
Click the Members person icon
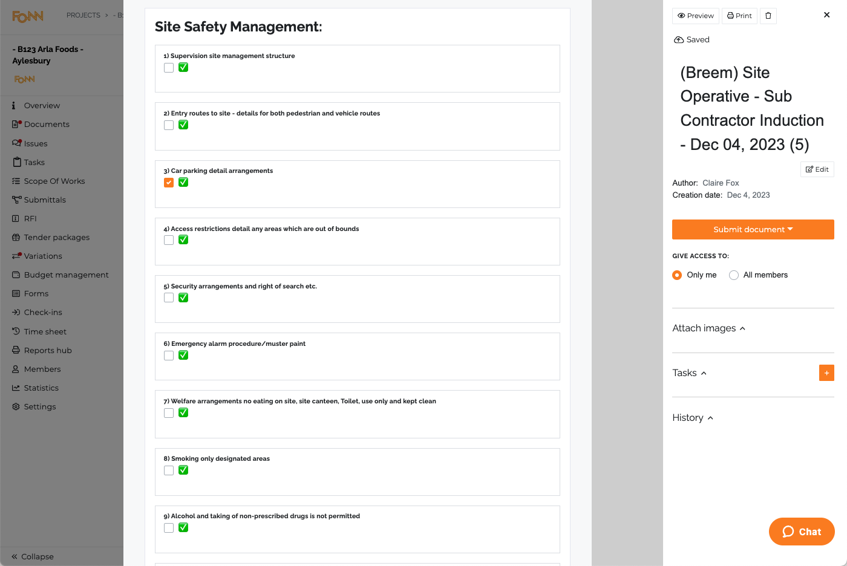pos(16,369)
